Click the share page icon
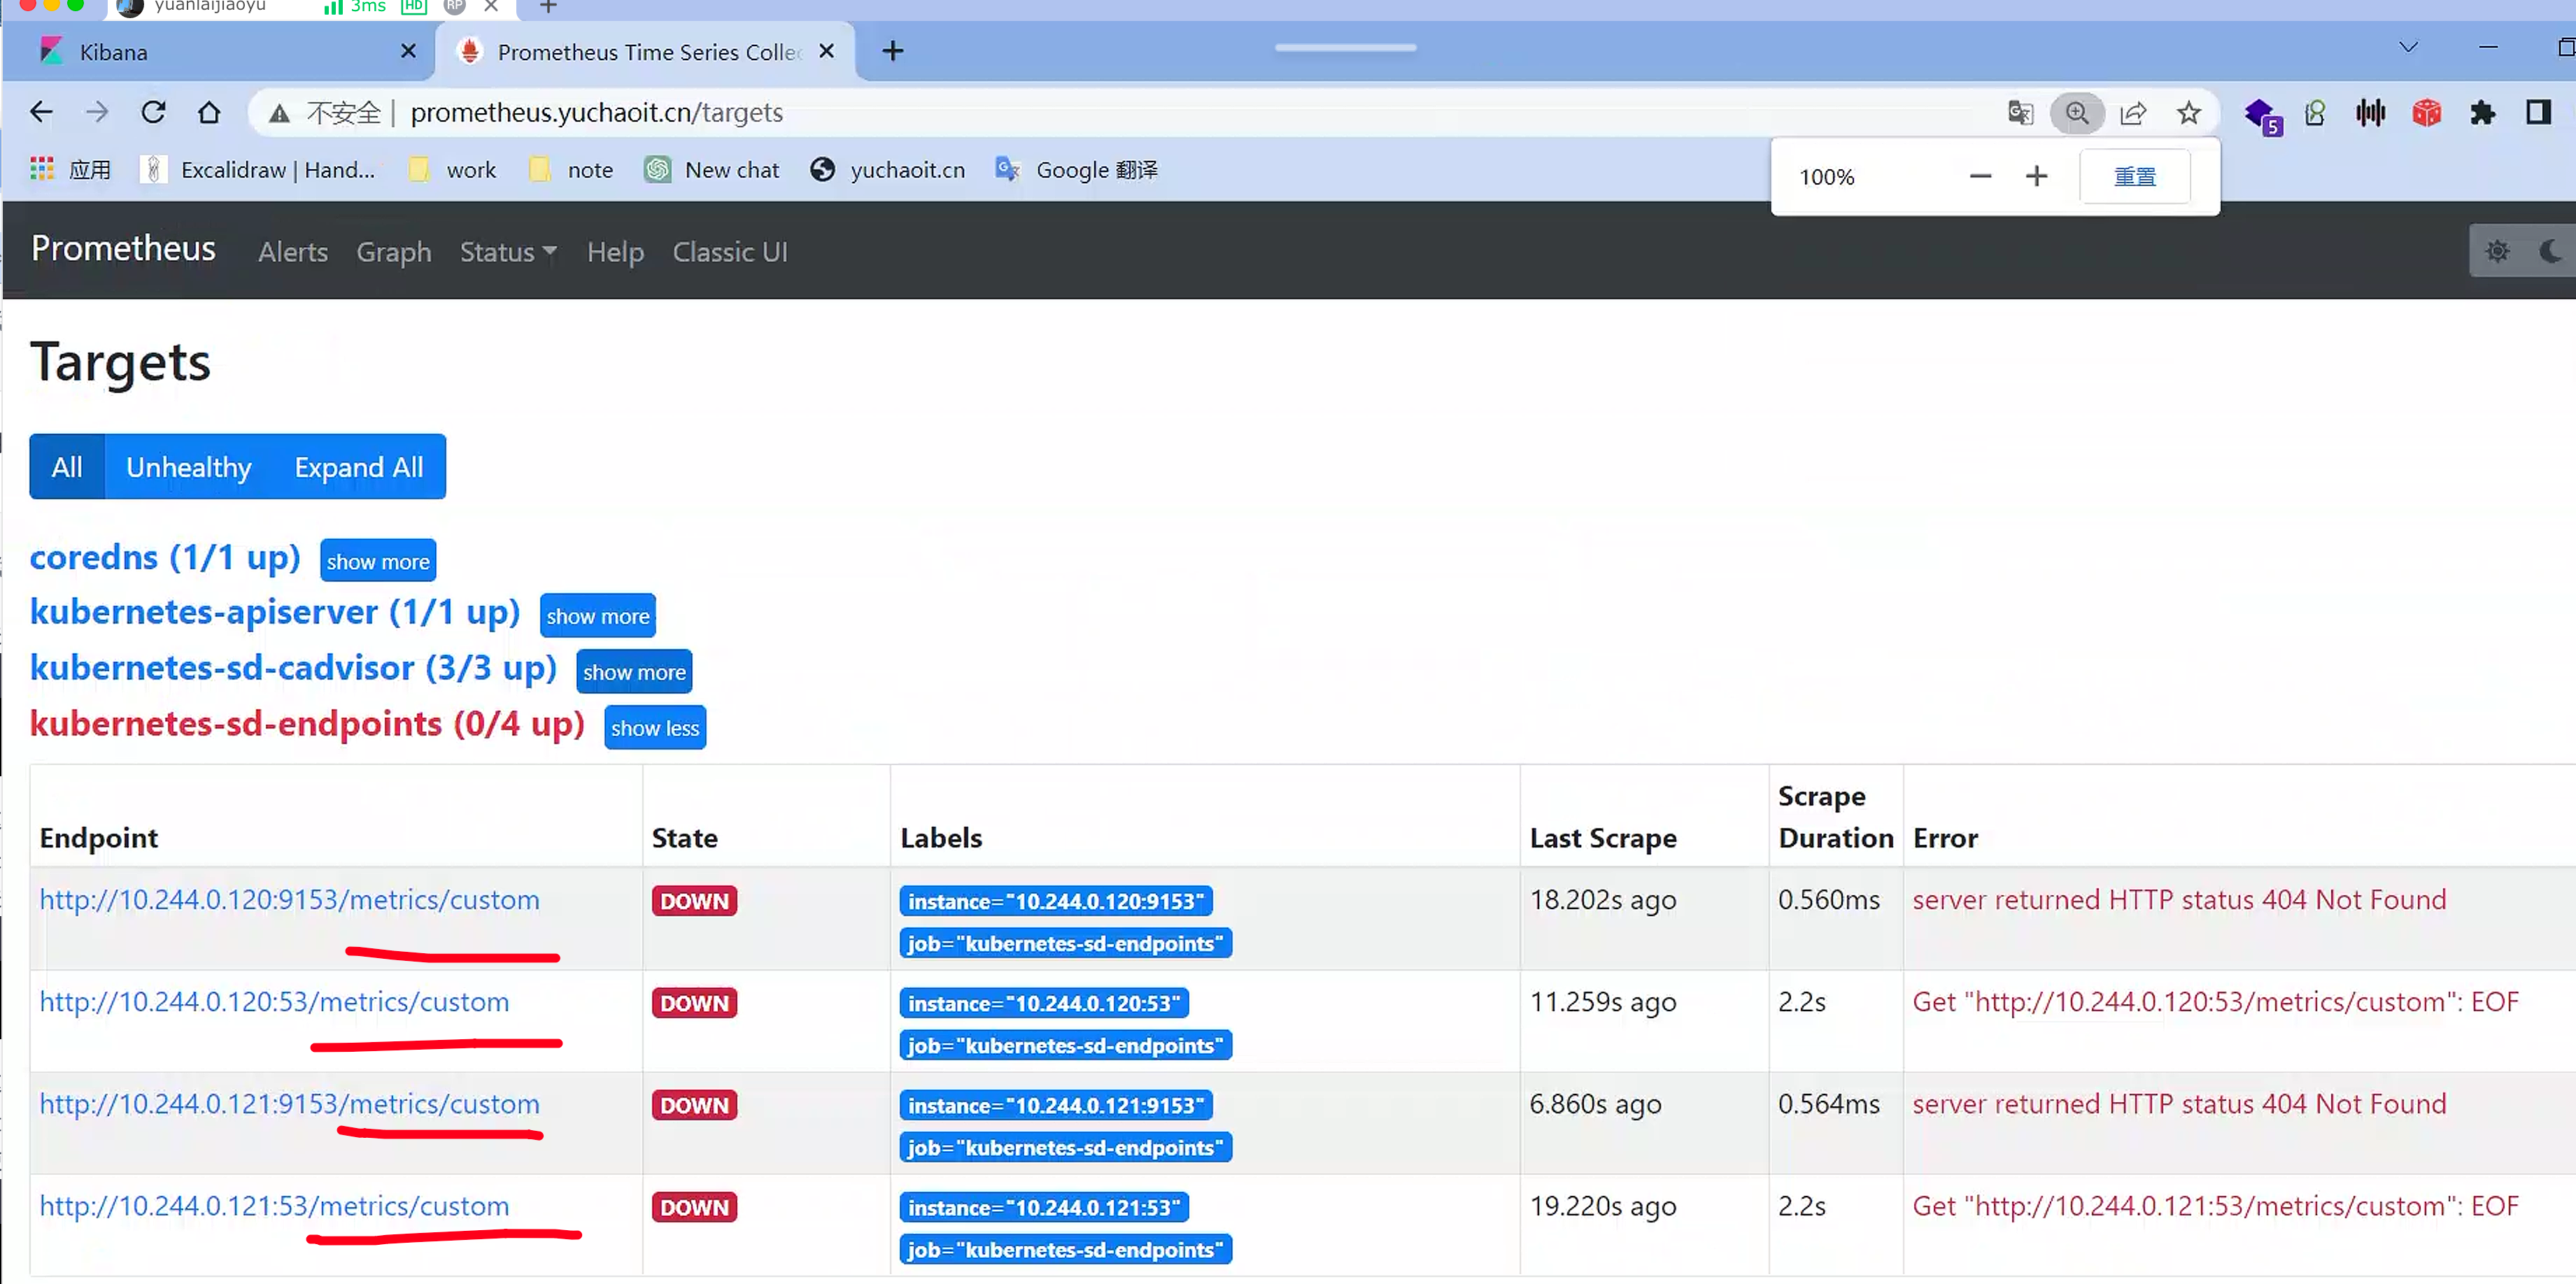The image size is (2576, 1284). coord(2133,113)
